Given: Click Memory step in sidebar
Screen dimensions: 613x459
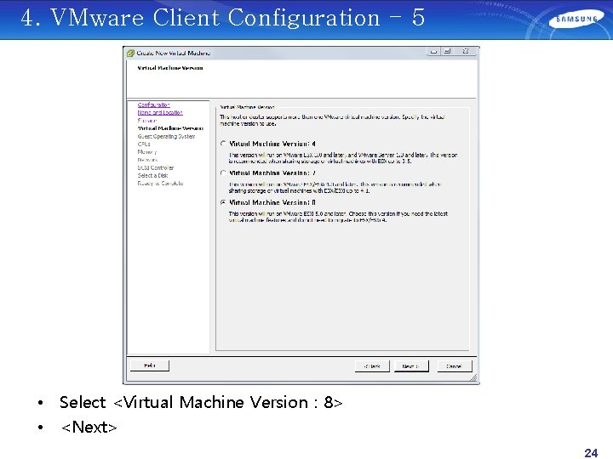Looking at the screenshot, I should pyautogui.click(x=147, y=152).
